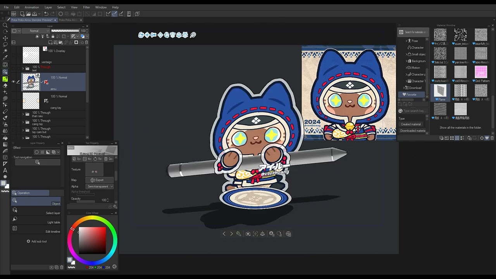
Task: Open the Window menu
Action: tap(101, 7)
